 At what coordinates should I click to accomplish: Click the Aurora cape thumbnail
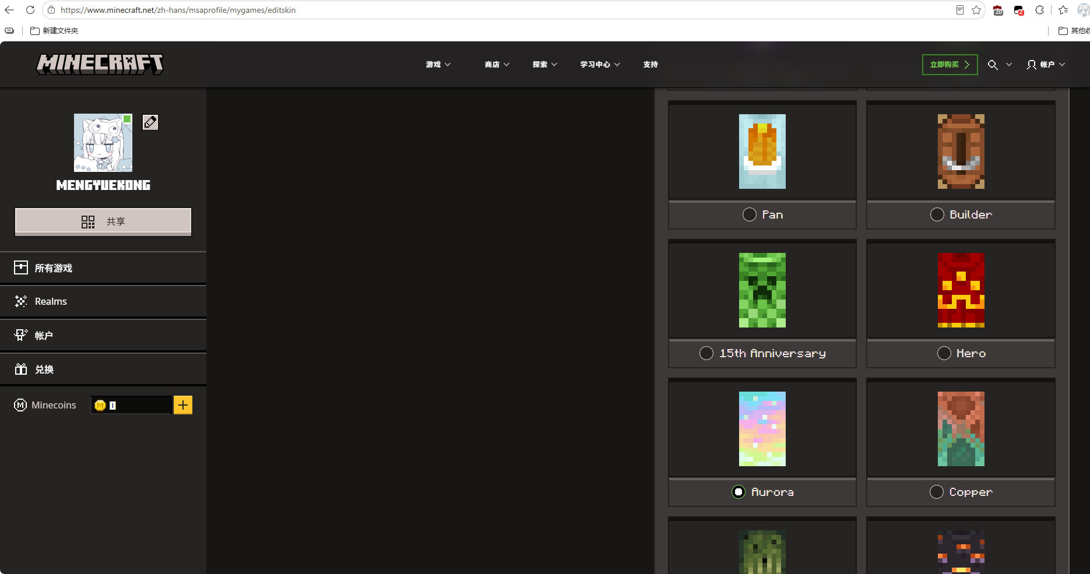762,429
